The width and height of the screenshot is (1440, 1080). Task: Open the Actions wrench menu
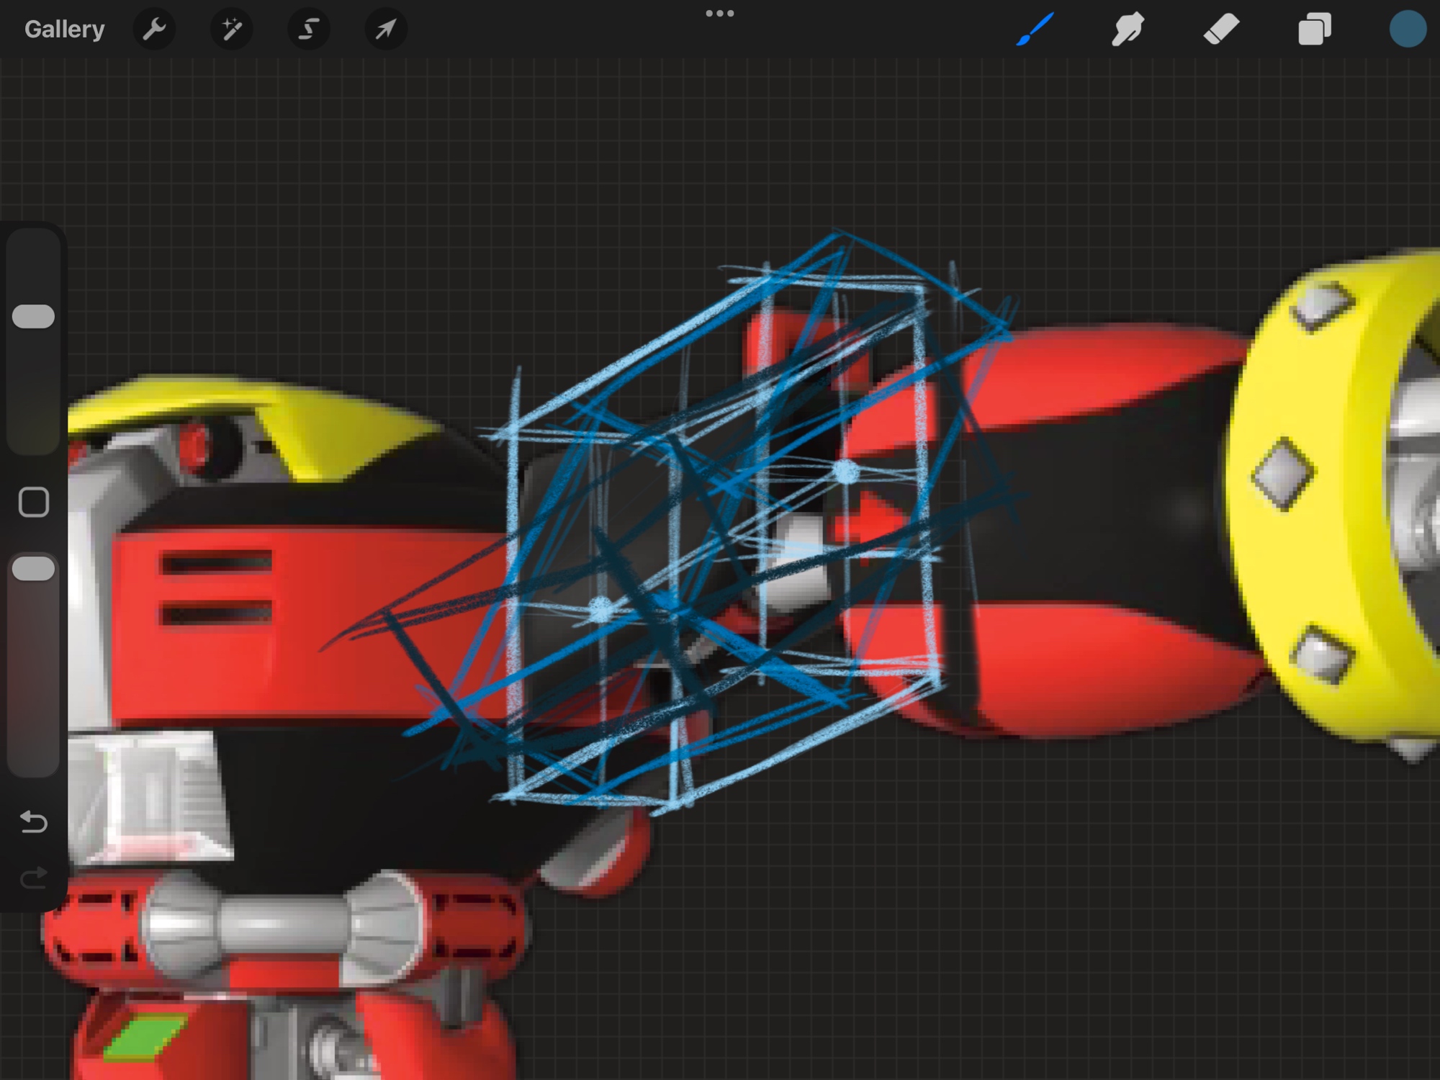coord(154,30)
